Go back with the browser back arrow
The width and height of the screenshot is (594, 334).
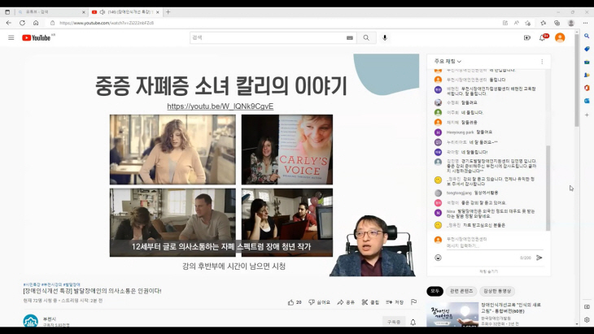coord(9,23)
